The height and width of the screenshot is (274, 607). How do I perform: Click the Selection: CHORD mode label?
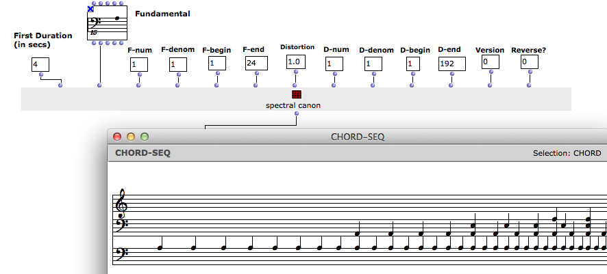pos(567,153)
